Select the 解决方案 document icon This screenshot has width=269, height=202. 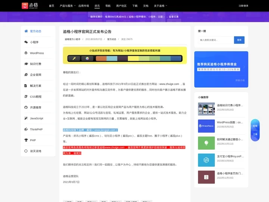coord(26,86)
